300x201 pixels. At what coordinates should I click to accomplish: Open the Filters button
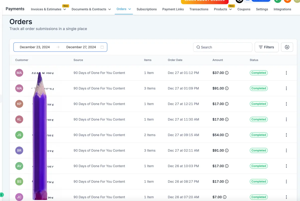pyautogui.click(x=266, y=47)
